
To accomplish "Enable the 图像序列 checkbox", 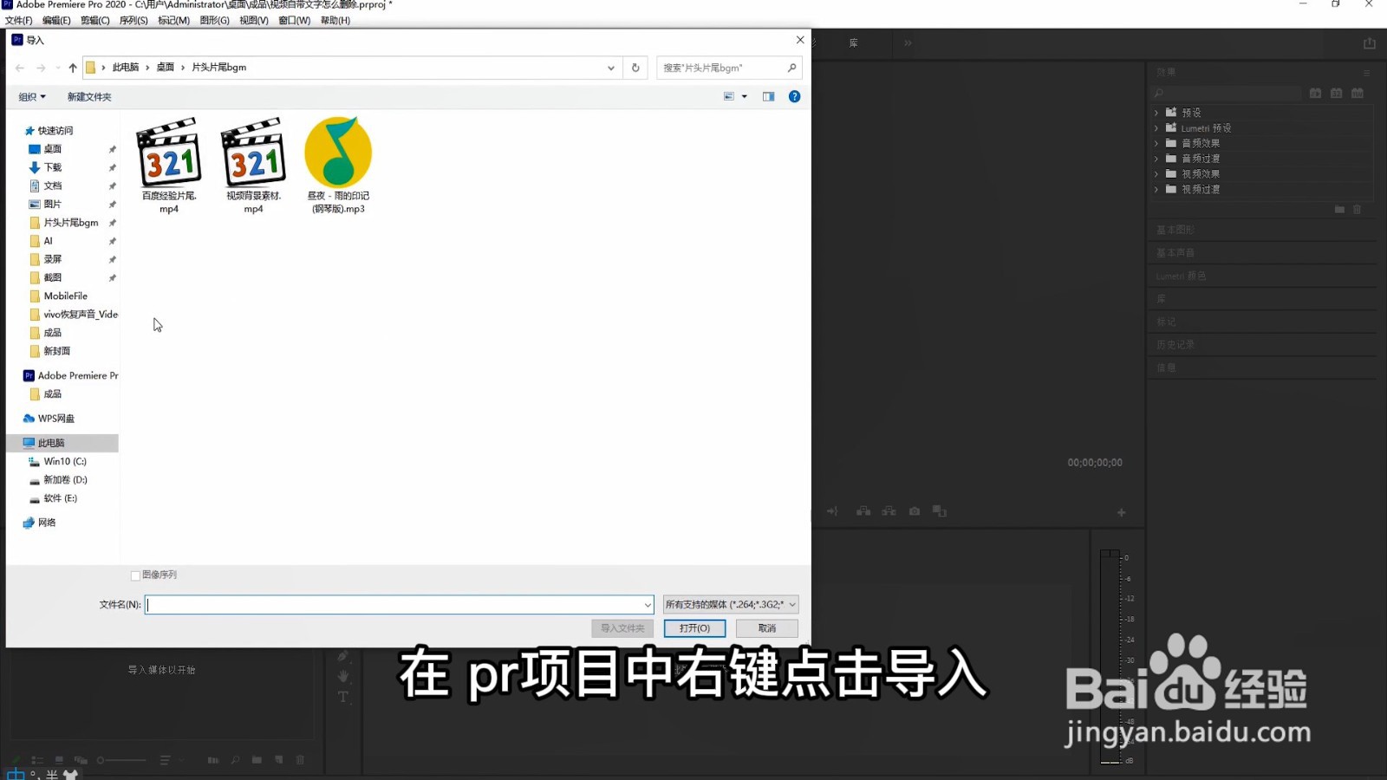I will (x=135, y=575).
